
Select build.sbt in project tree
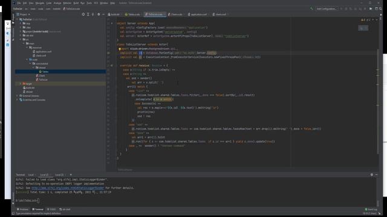click(x=29, y=88)
